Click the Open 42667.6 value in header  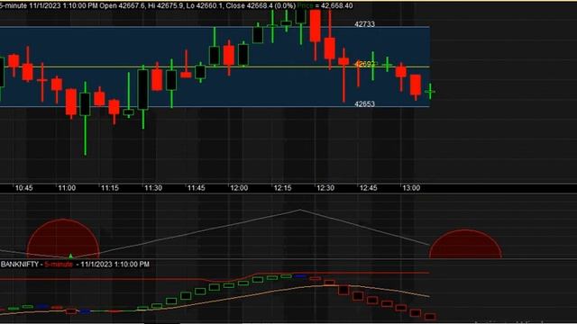123,6
